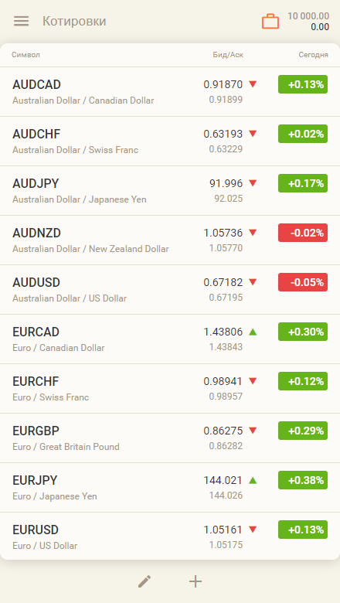The image size is (340, 603).
Task: Open the EURCHF symbol row
Action: [170, 388]
